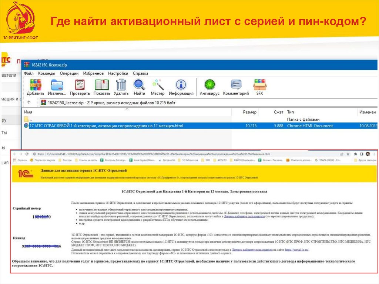This screenshot has height=284, width=379.
Task: Open the Справка menu
Action: pyautogui.click(x=140, y=73)
